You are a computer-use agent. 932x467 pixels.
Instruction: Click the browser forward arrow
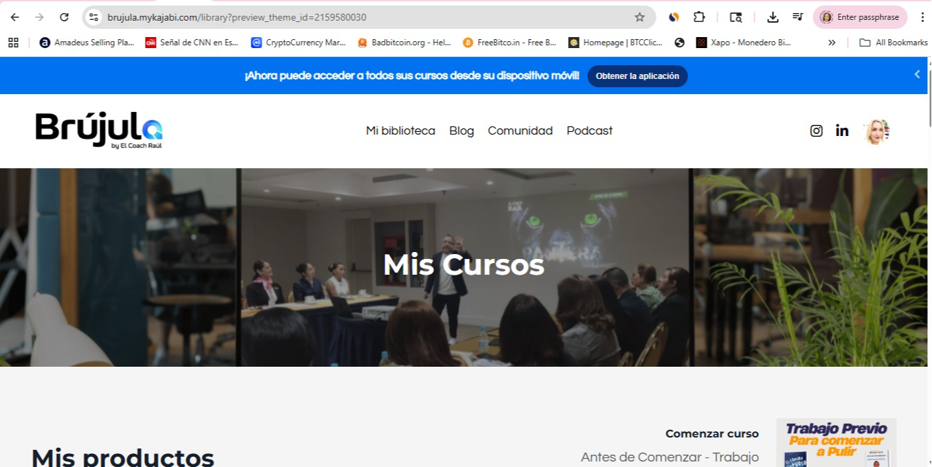(x=39, y=17)
